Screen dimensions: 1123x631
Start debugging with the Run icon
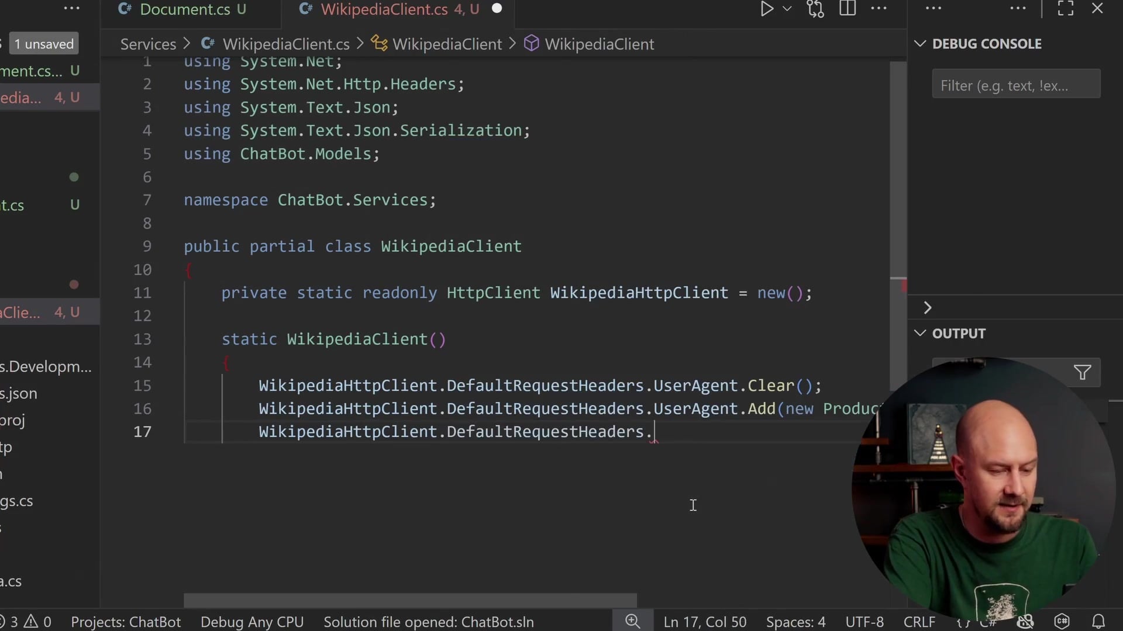coord(767,9)
